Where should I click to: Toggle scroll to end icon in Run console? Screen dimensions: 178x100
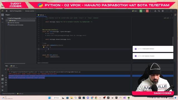click(x=6, y=80)
